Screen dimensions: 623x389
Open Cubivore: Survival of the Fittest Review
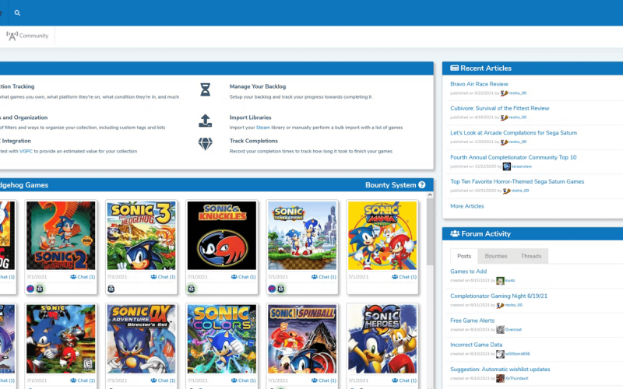point(499,108)
